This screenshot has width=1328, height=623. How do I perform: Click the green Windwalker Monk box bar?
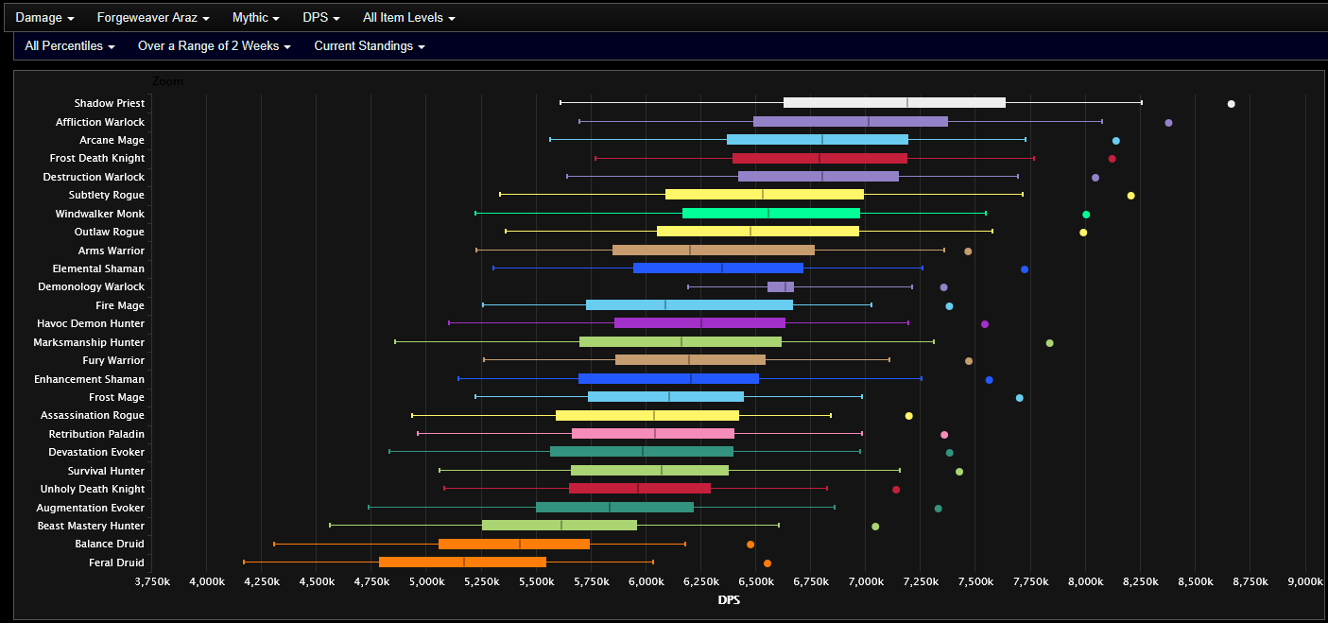pos(771,213)
